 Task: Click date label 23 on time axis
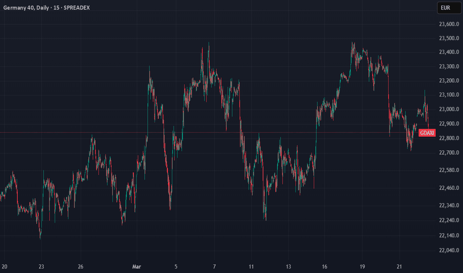tap(41, 267)
